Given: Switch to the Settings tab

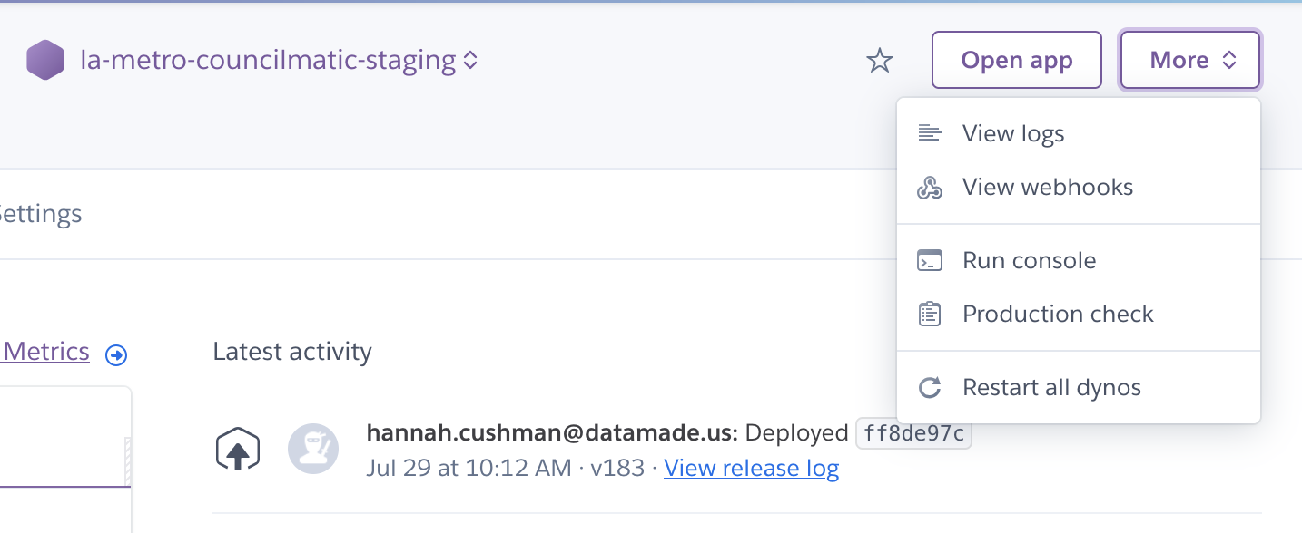Looking at the screenshot, I should pyautogui.click(x=41, y=214).
